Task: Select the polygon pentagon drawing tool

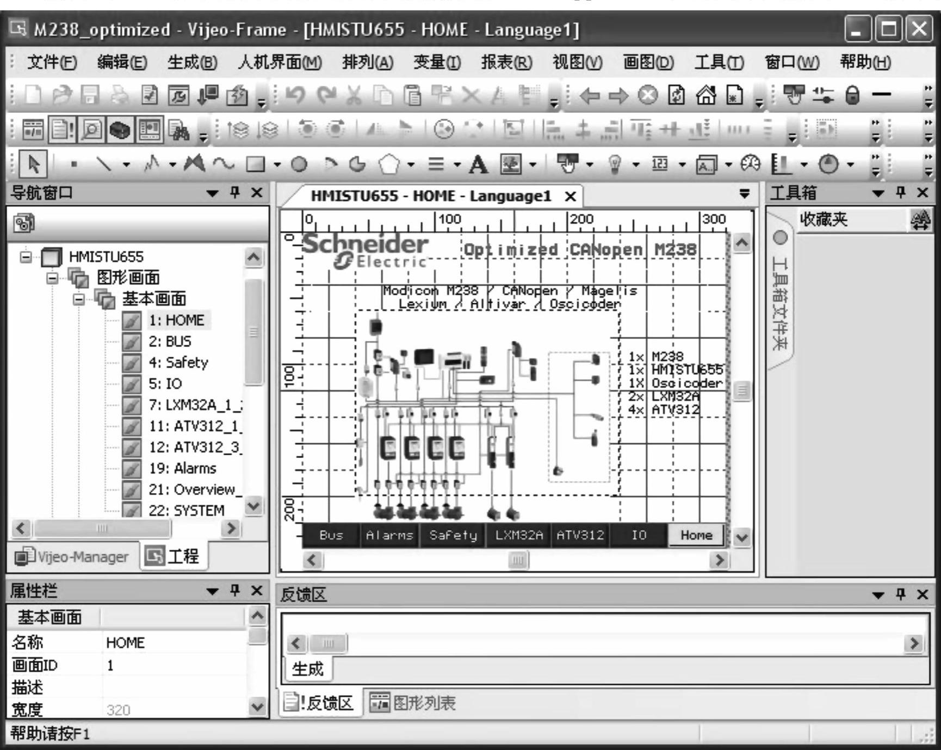Action: [388, 163]
